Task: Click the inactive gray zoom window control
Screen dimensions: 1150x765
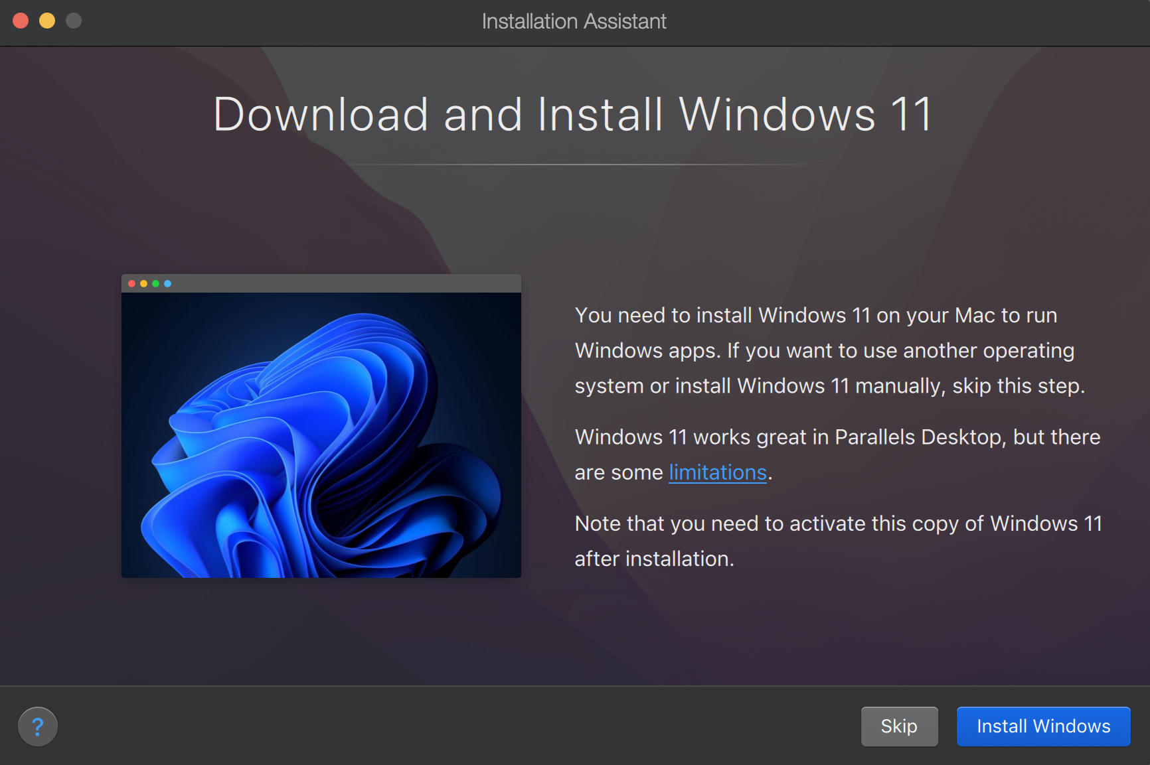Action: pyautogui.click(x=72, y=21)
